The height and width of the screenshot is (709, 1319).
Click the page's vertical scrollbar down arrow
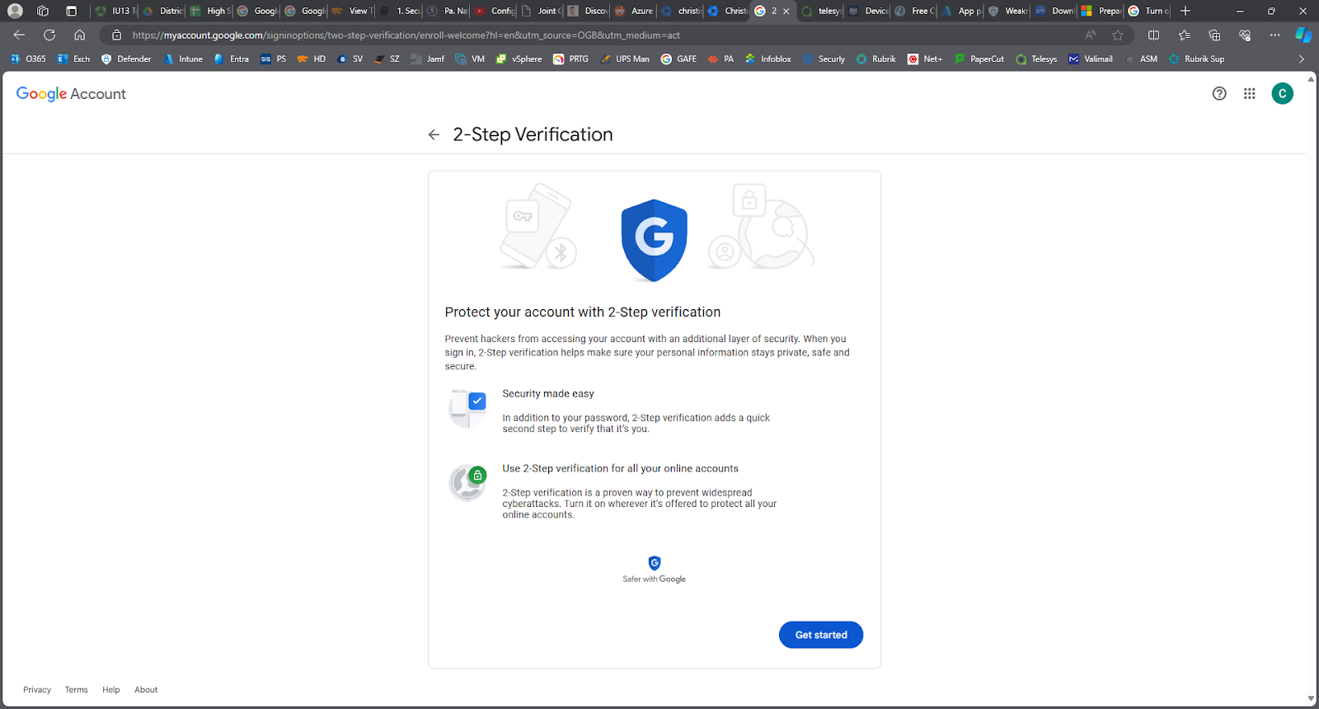(1311, 699)
